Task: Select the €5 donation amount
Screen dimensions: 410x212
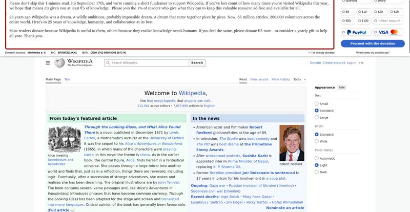Action: (x=348, y=12)
